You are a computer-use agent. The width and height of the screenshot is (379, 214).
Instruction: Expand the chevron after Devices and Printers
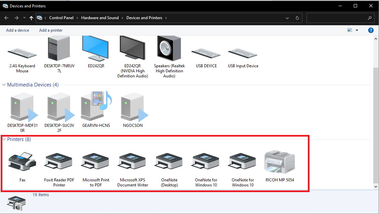coord(166,18)
